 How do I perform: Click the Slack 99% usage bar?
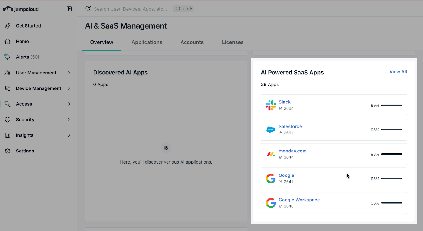pyautogui.click(x=391, y=105)
